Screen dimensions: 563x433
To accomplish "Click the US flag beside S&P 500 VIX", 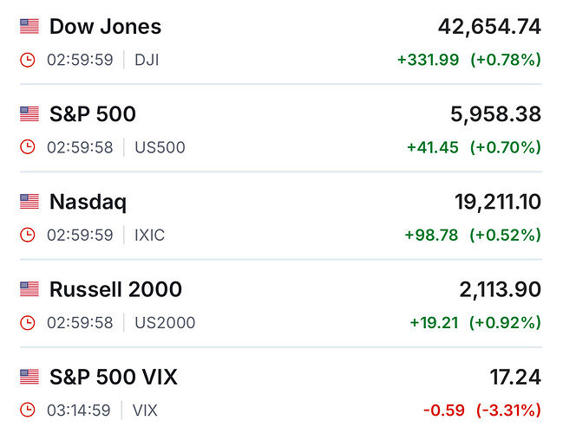I will pyautogui.click(x=29, y=378).
